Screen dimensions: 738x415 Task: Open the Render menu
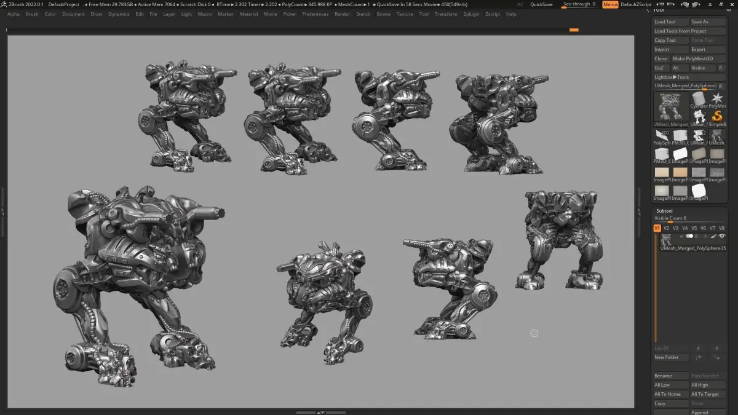pos(342,14)
